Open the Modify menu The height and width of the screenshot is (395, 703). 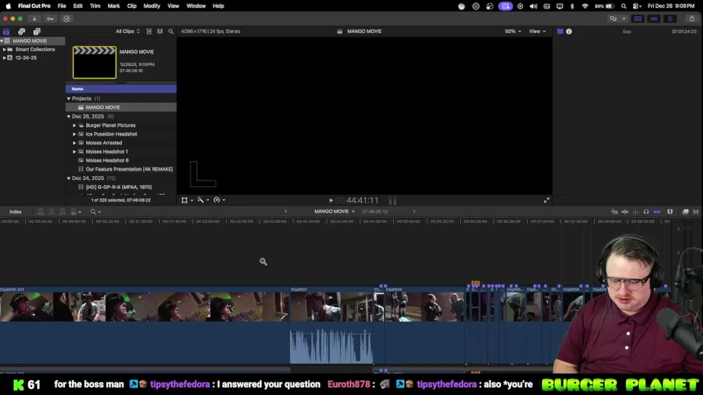tap(152, 6)
